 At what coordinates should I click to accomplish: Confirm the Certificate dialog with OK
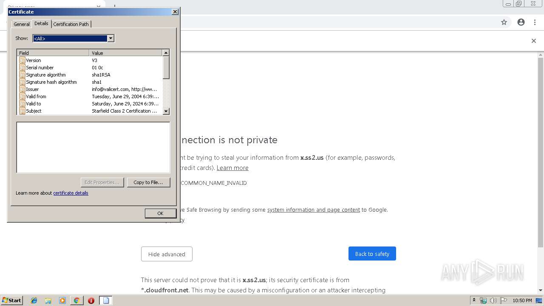tap(160, 213)
